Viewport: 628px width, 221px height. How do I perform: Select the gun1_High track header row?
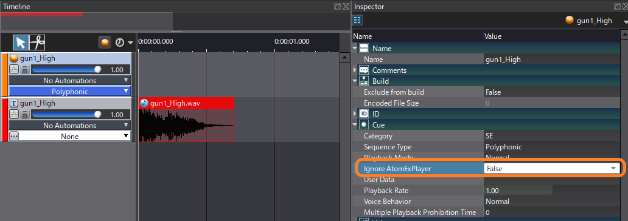click(70, 103)
